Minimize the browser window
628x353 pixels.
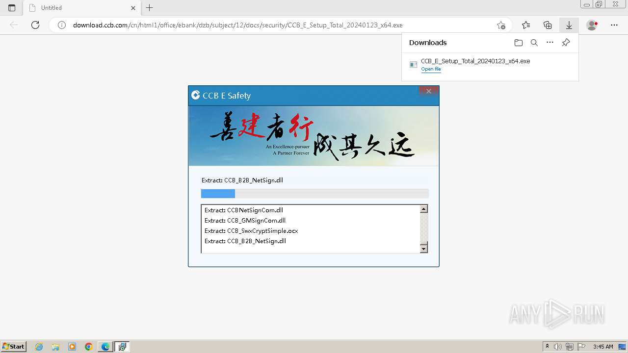tap(587, 4)
